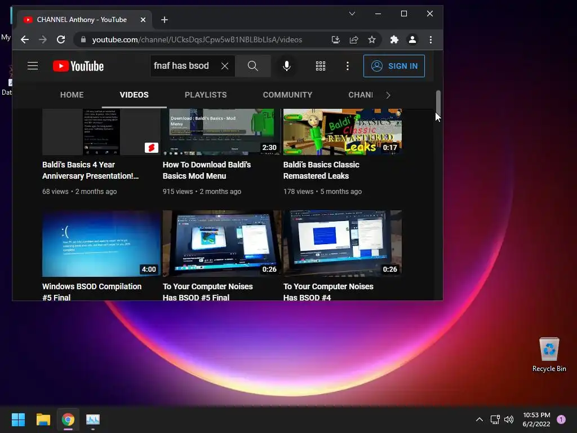Image resolution: width=577 pixels, height=433 pixels.
Task: Click the '178 views • 5 months ago' text
Action: (x=323, y=192)
